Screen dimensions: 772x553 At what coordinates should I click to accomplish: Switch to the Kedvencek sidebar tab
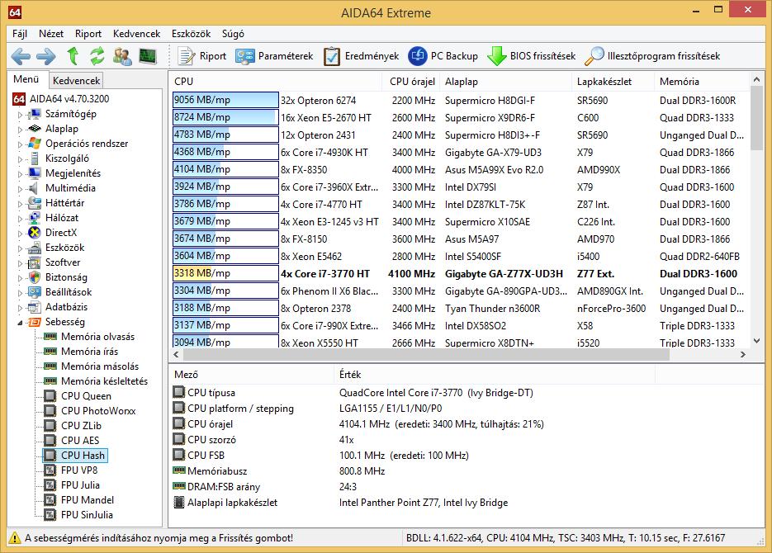pyautogui.click(x=76, y=80)
